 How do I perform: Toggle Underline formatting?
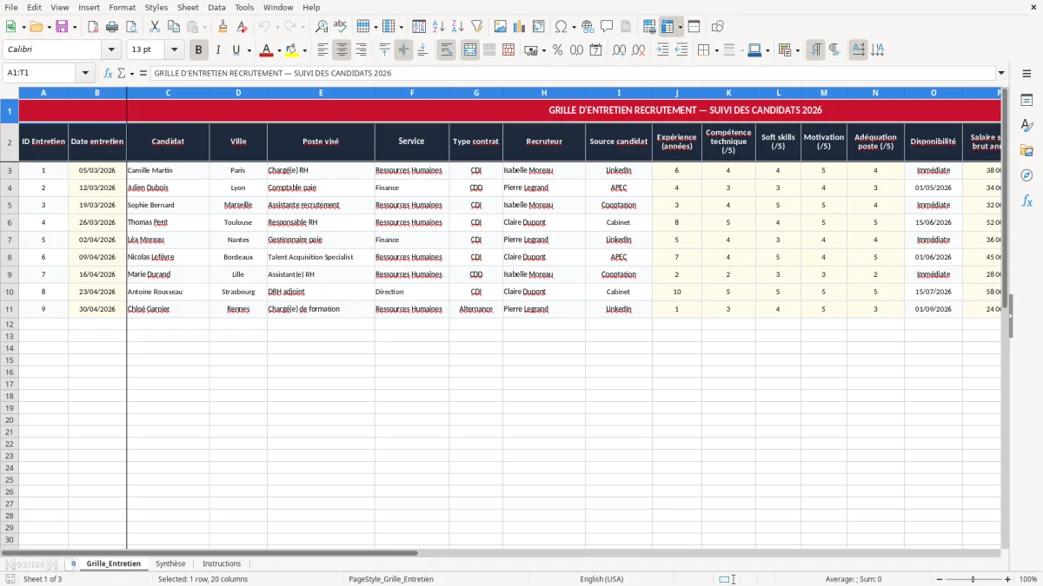tap(236, 50)
